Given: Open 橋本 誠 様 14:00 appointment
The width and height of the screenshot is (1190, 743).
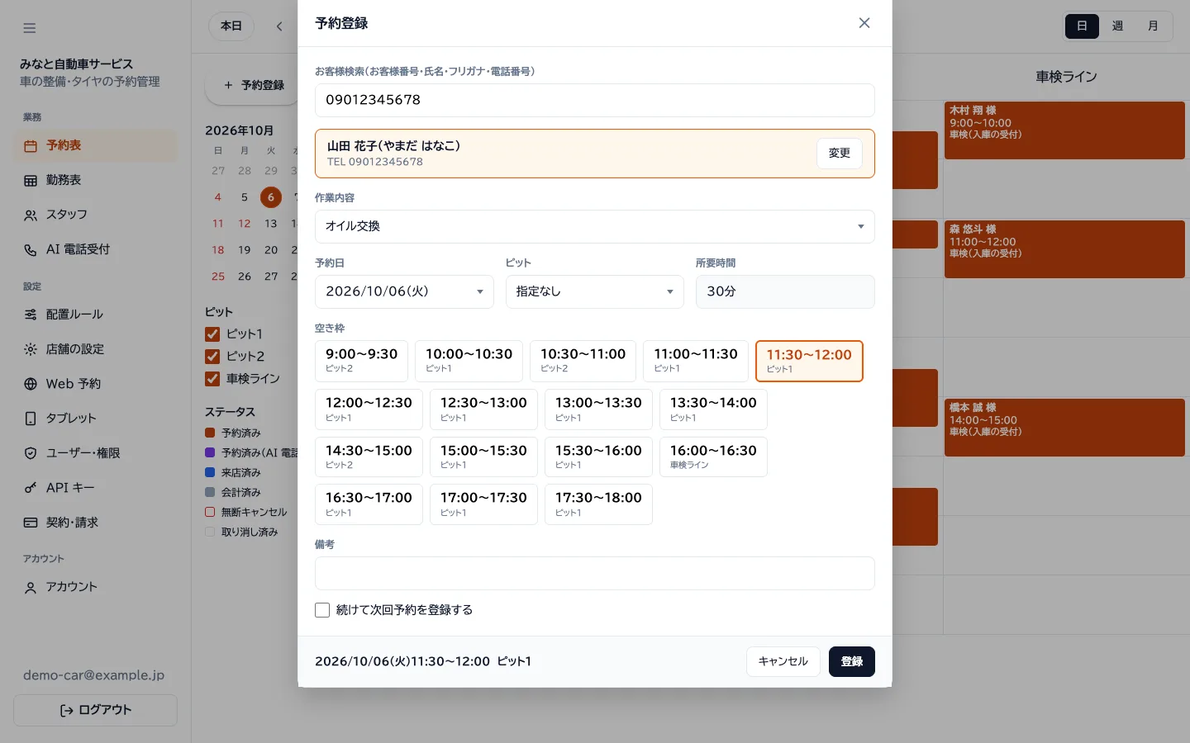Looking at the screenshot, I should click(x=1064, y=428).
